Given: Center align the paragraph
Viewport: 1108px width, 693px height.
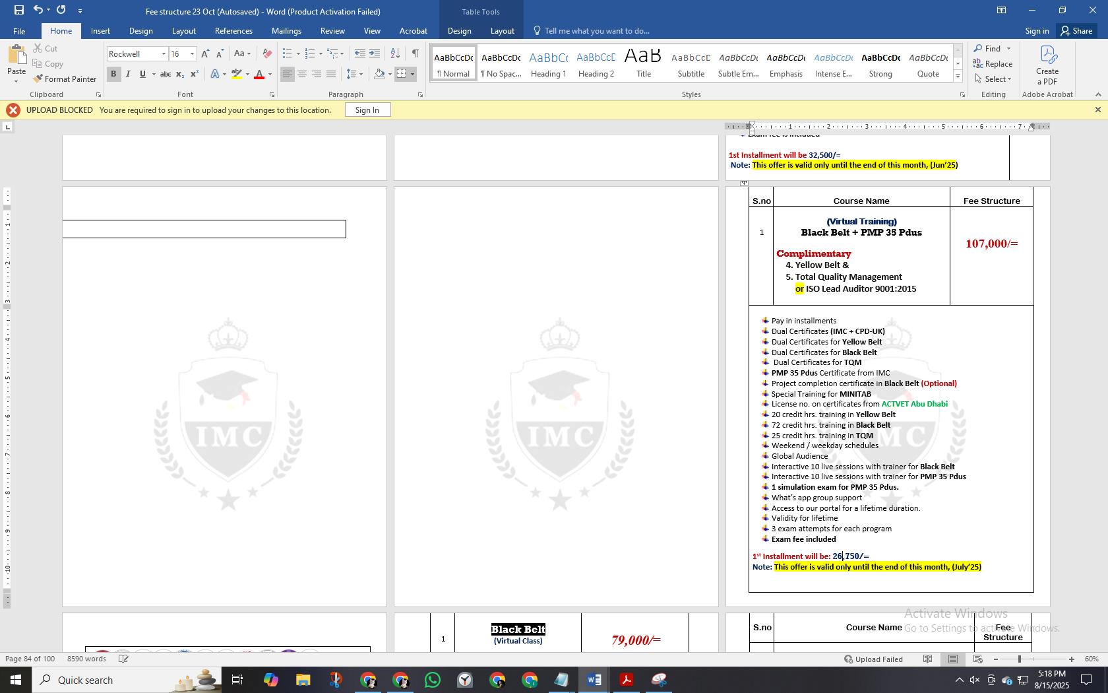Looking at the screenshot, I should 302,74.
